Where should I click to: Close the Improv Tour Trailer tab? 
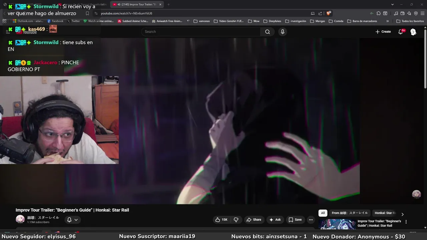pos(160,4)
